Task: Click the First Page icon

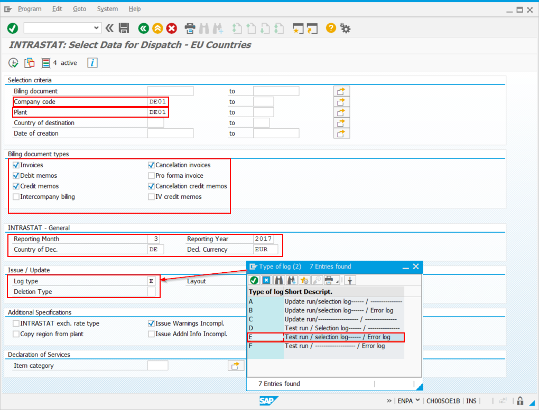Action: point(237,28)
